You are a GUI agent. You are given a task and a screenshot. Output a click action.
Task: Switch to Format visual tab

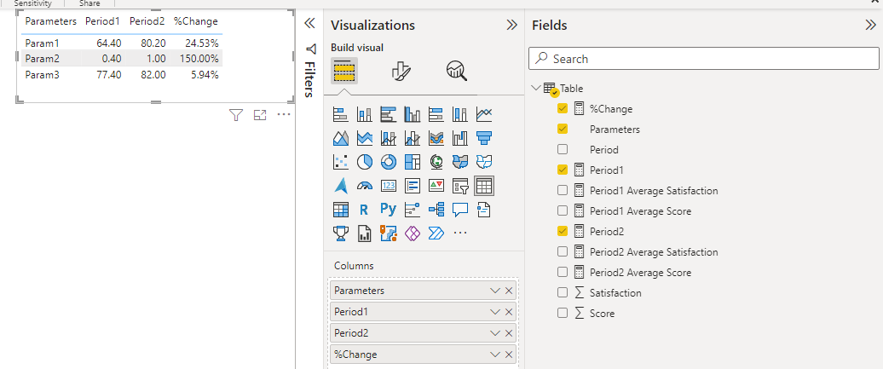401,72
